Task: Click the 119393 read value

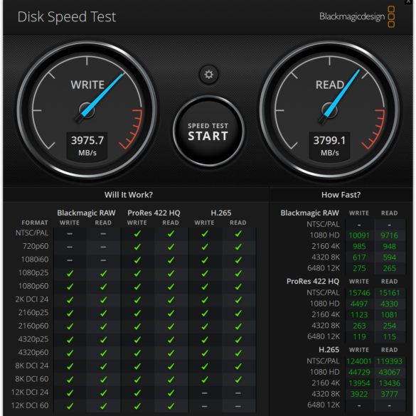Action: tap(389, 361)
